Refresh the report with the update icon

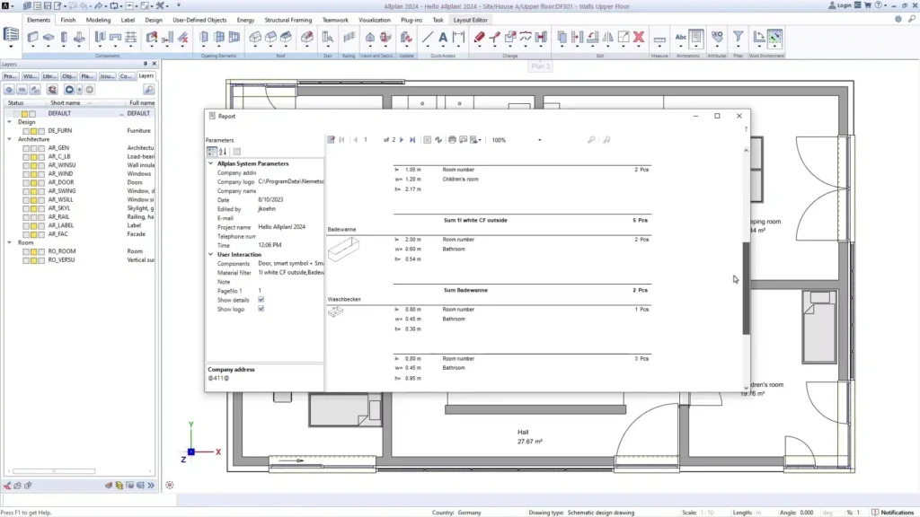point(437,139)
